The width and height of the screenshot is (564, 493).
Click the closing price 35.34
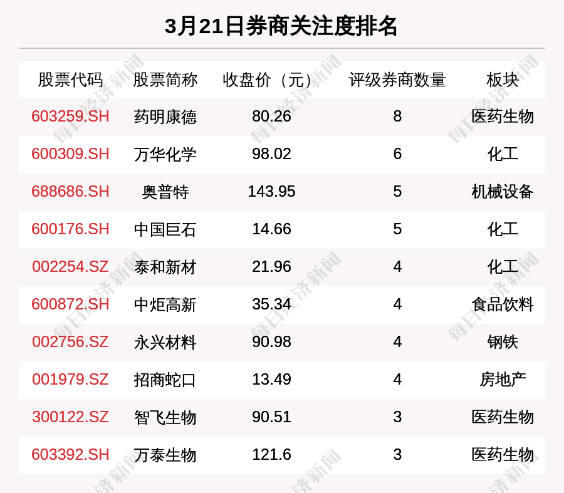click(x=271, y=304)
